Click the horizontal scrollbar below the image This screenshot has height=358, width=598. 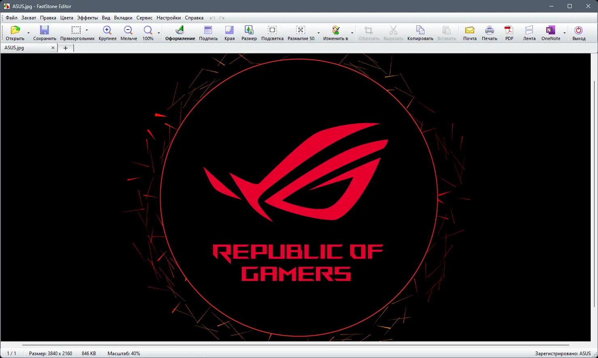[x=295, y=345]
